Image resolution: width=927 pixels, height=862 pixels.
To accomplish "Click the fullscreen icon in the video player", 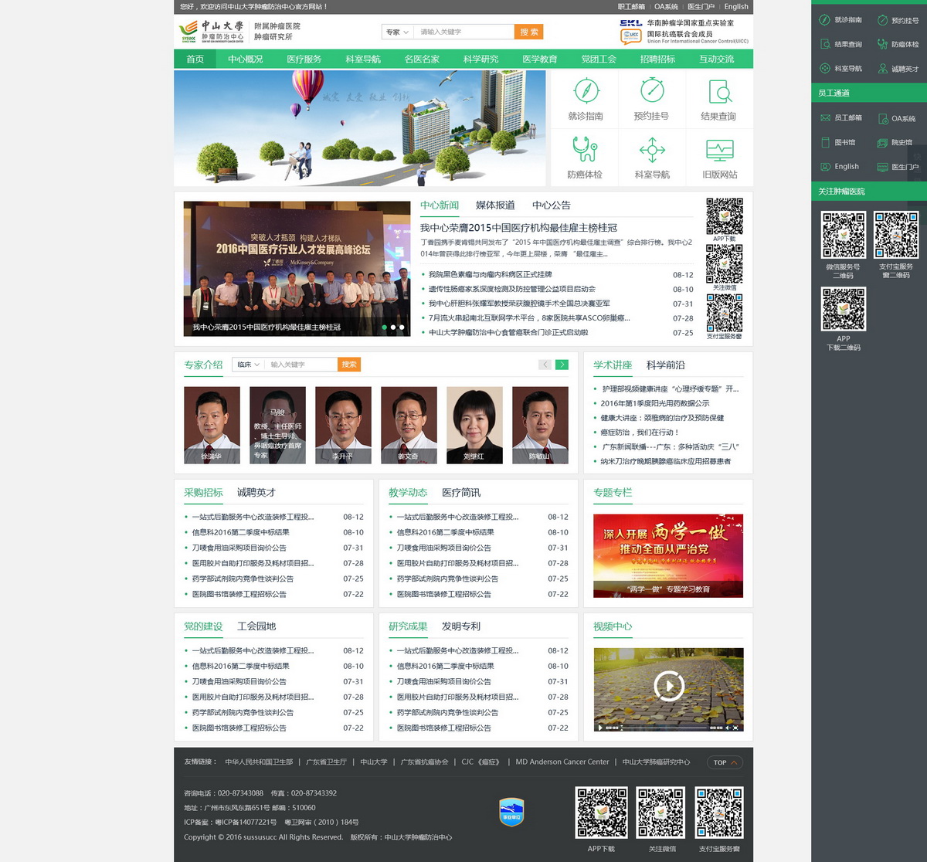I will pos(735,728).
